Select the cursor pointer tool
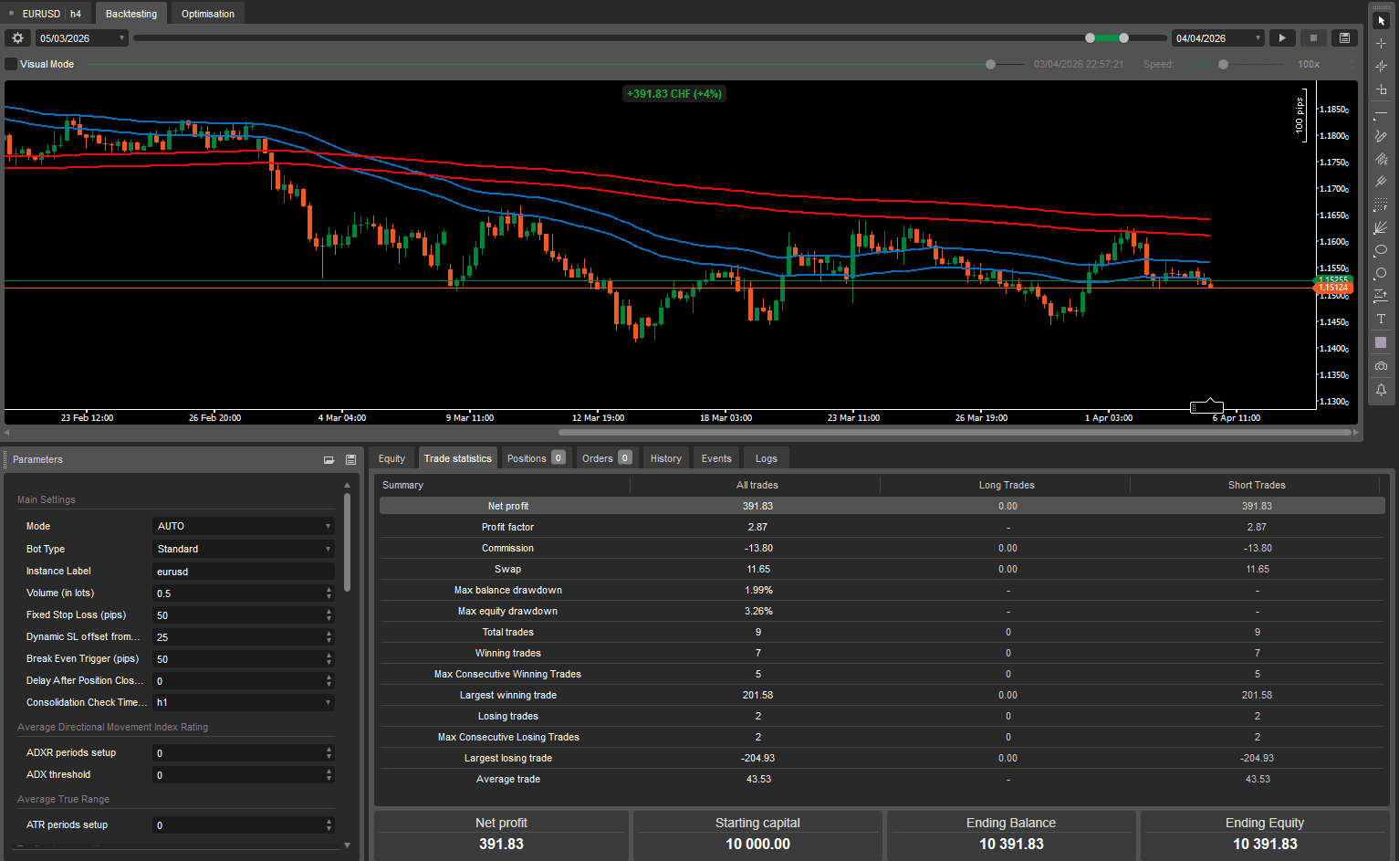Screen dimensions: 1399x861 tap(1381, 20)
